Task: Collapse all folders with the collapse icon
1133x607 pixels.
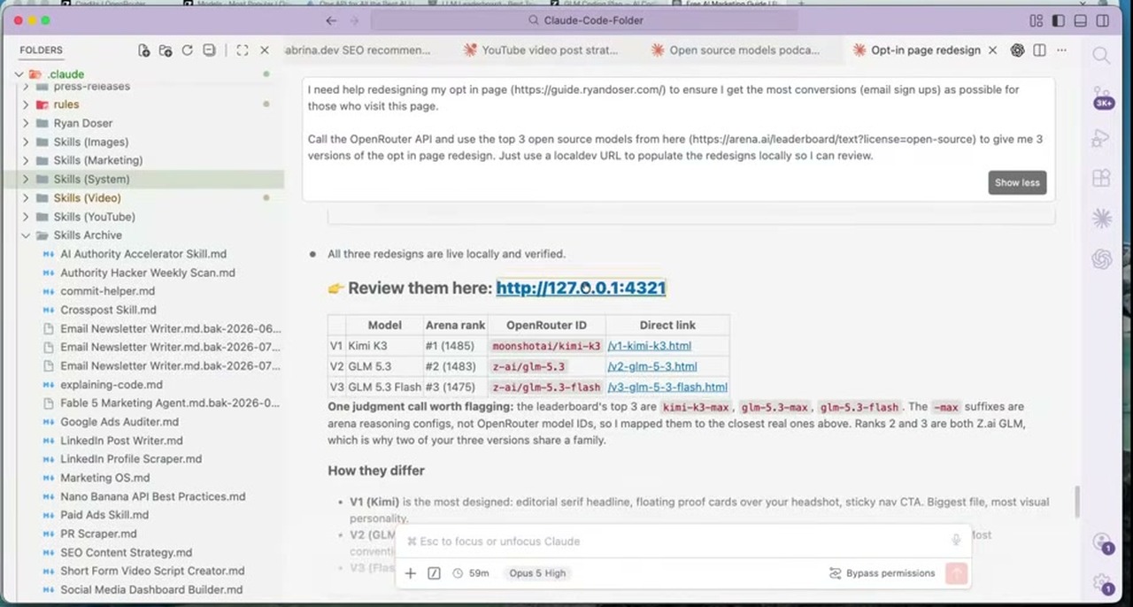Action: coord(208,50)
